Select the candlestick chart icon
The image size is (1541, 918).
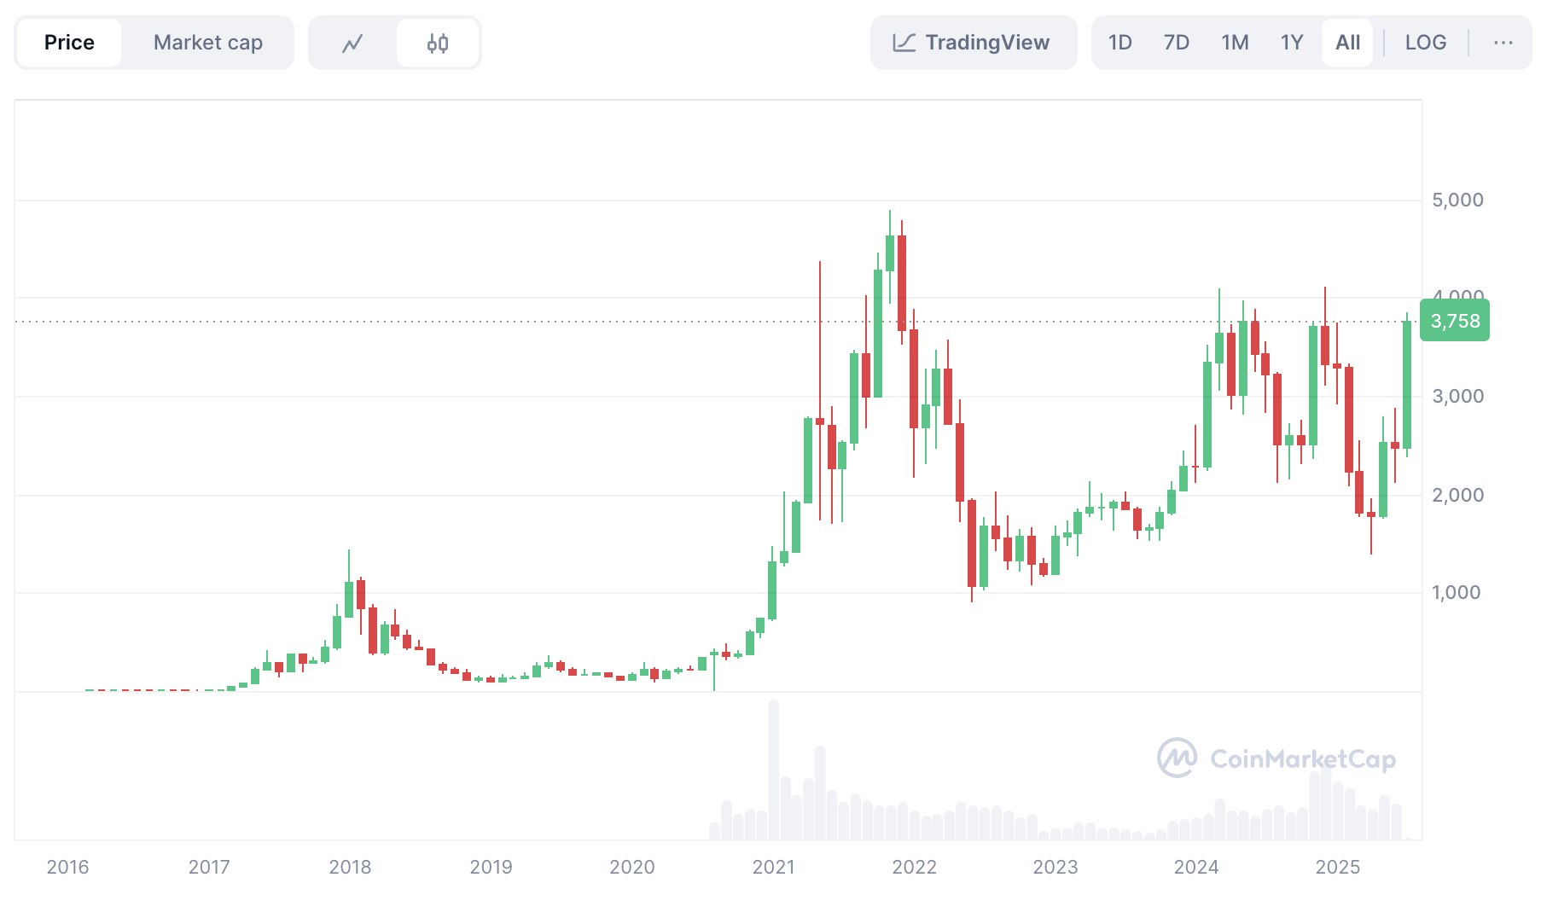(x=438, y=43)
